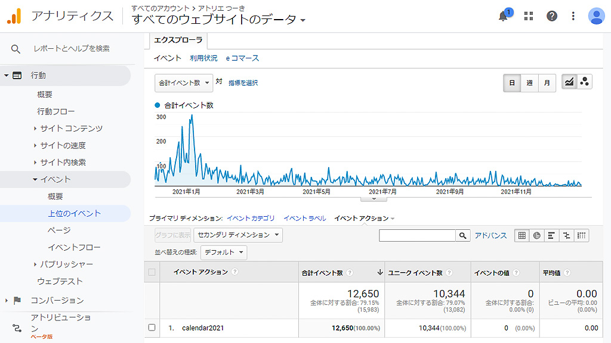Open the アドバンス filter link
This screenshot has width=611, height=343.
[x=490, y=236]
